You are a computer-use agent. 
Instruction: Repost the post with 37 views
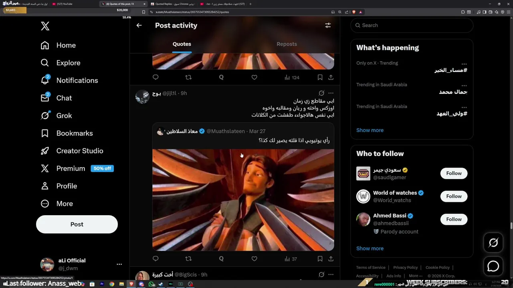pos(188,259)
